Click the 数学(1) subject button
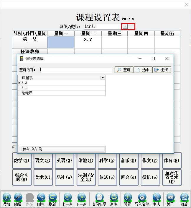The height and width of the screenshot is (208, 191). pos(22,160)
